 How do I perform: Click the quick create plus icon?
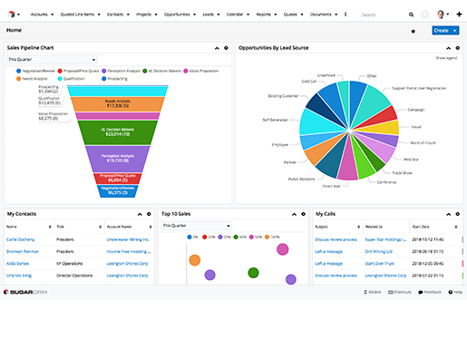click(x=459, y=15)
